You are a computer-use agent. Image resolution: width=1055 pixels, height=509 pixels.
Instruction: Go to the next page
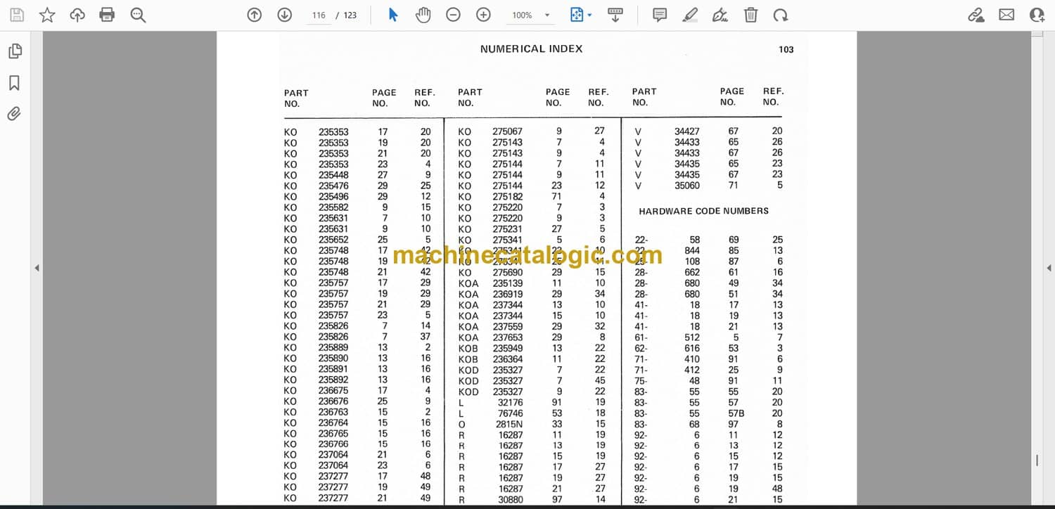(285, 15)
